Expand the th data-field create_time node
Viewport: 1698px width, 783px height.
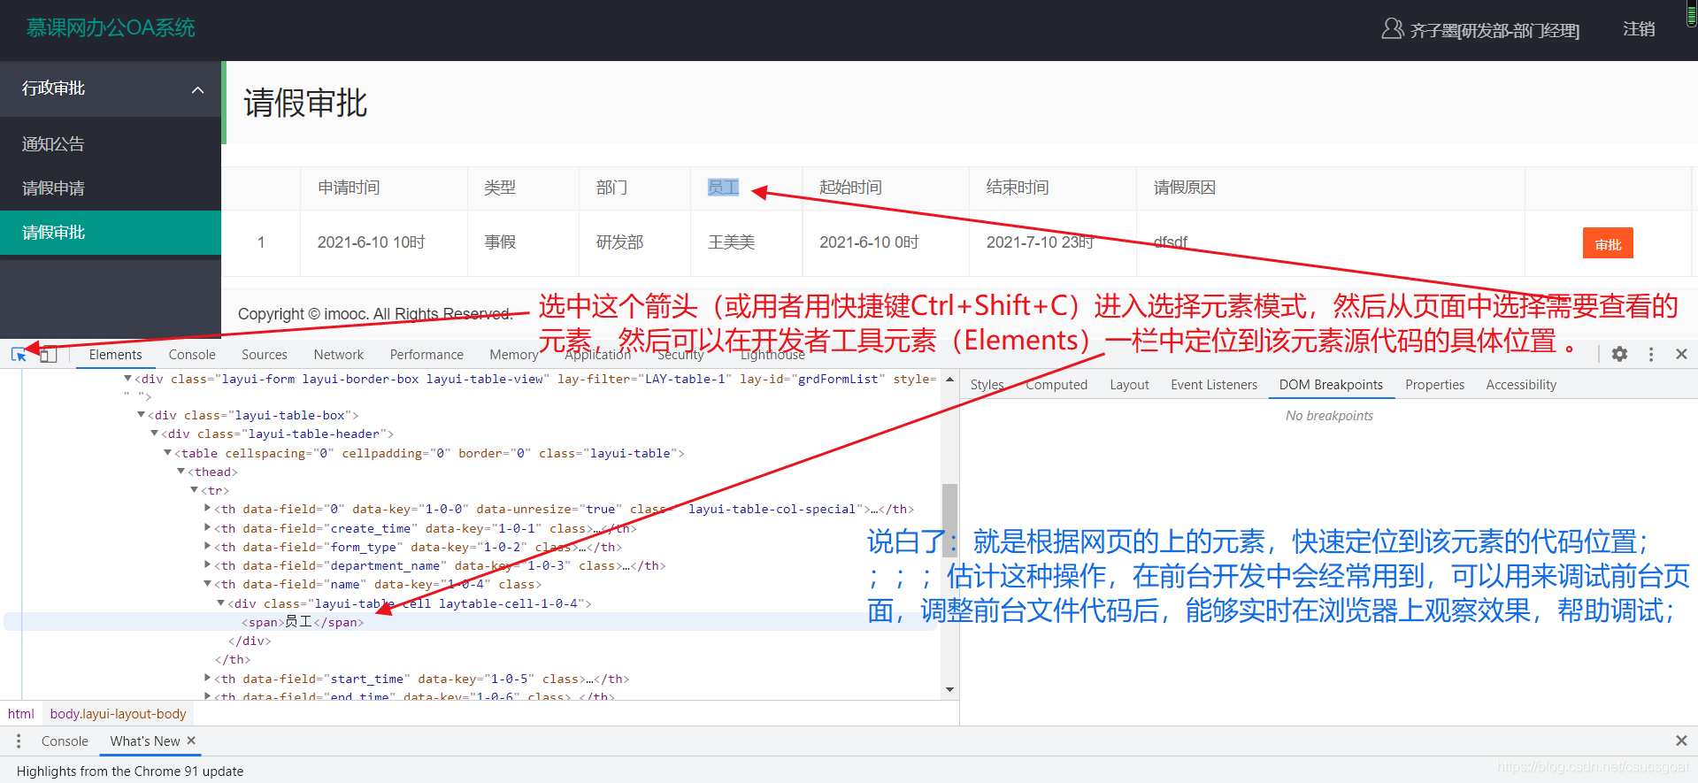208,527
